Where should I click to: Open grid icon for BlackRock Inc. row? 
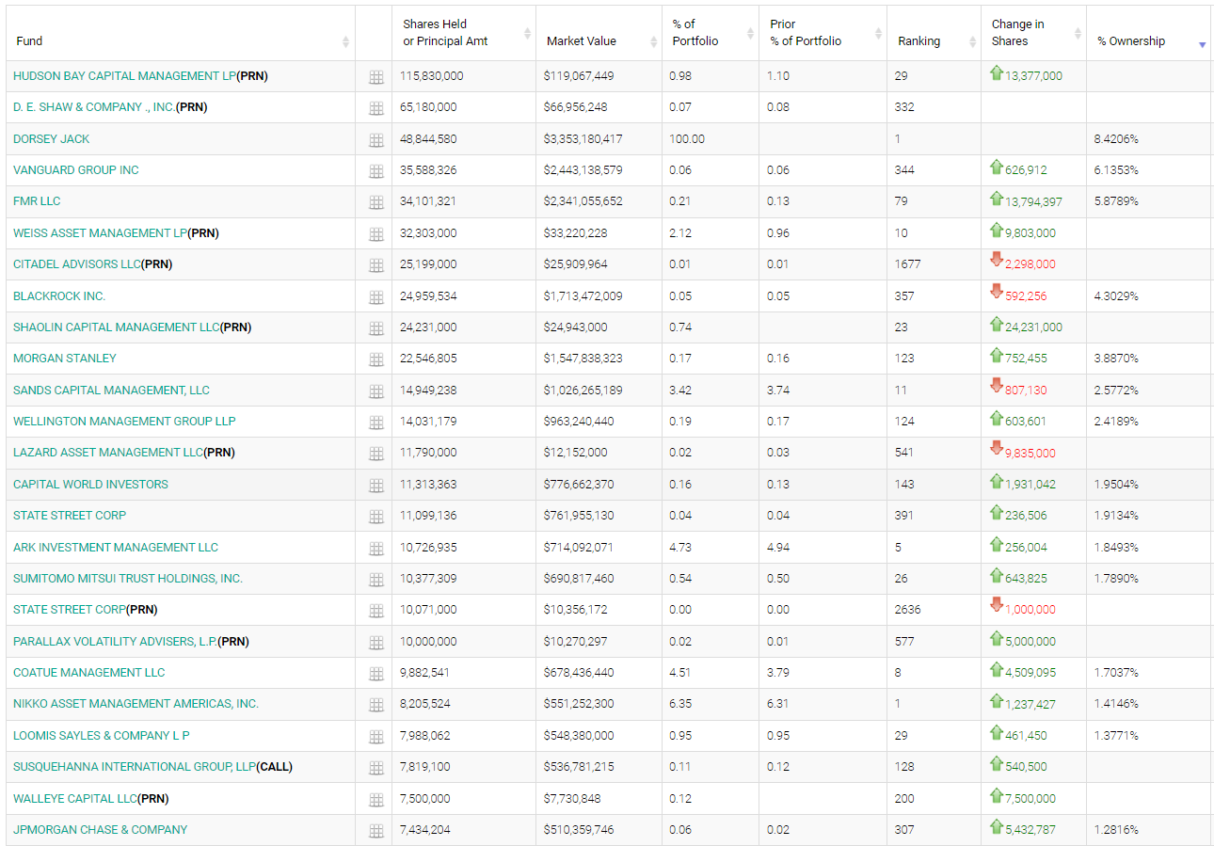[x=376, y=297]
